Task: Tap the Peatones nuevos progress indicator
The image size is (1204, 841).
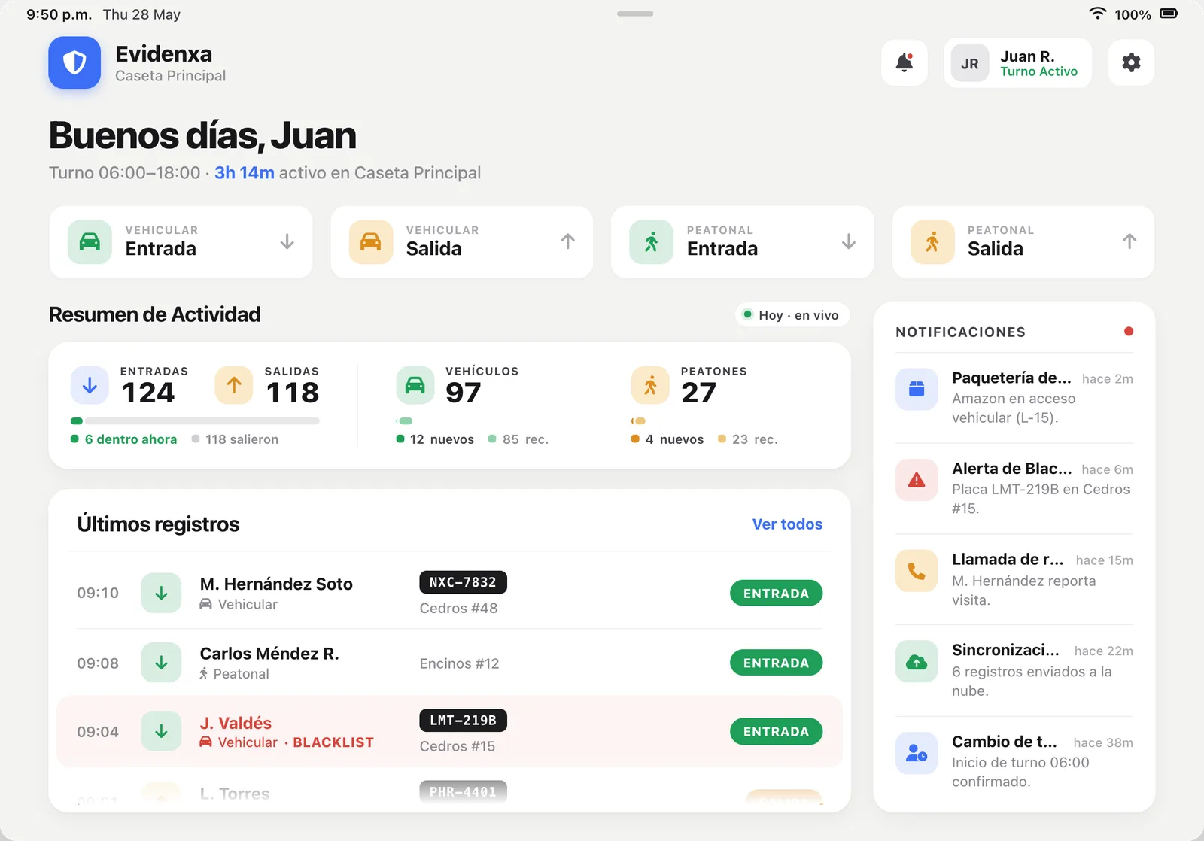Action: pyautogui.click(x=639, y=421)
